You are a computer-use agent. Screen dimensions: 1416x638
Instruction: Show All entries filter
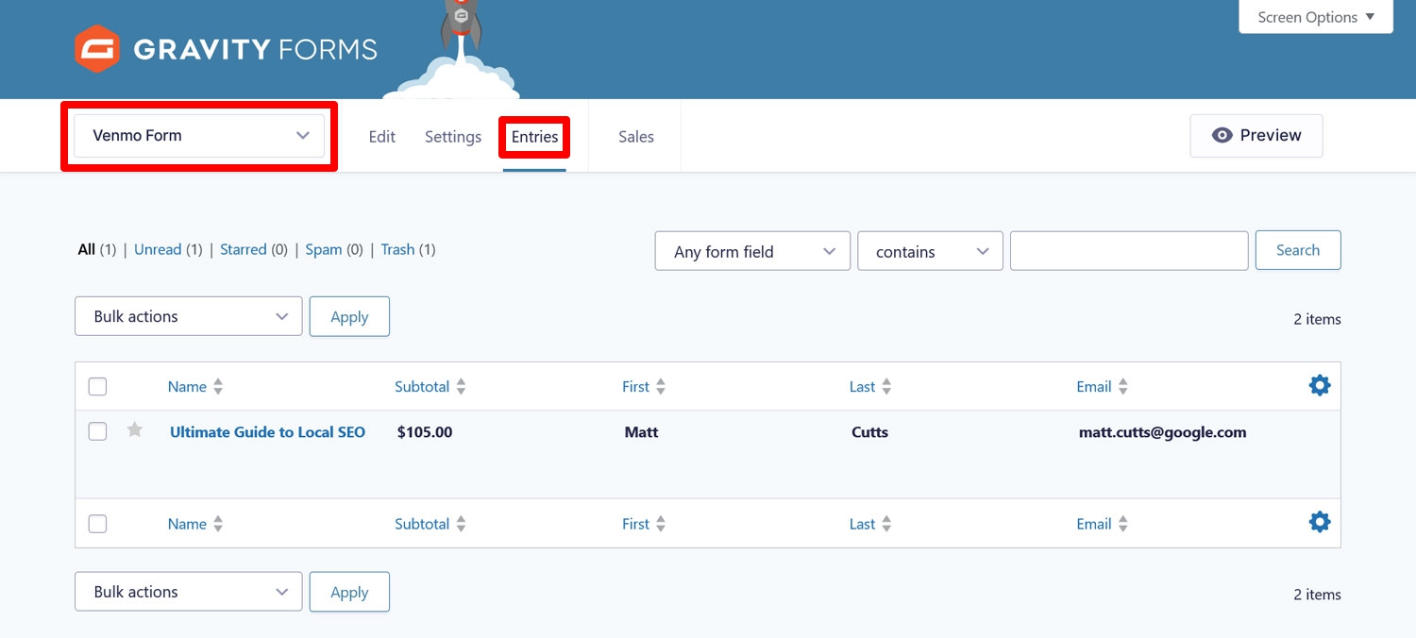click(x=87, y=249)
